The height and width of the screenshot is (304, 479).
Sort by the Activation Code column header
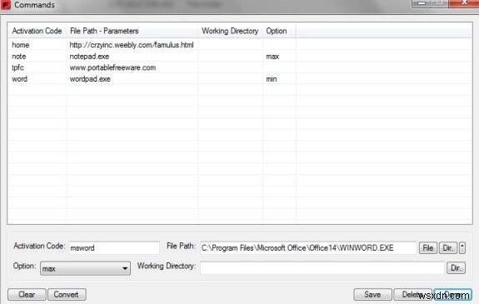pos(37,31)
